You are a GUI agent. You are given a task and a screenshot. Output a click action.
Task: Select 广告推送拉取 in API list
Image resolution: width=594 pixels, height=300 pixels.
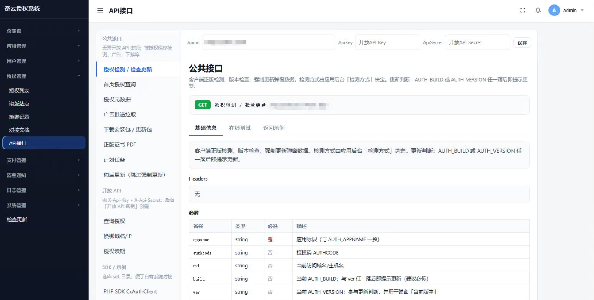pyautogui.click(x=138, y=115)
